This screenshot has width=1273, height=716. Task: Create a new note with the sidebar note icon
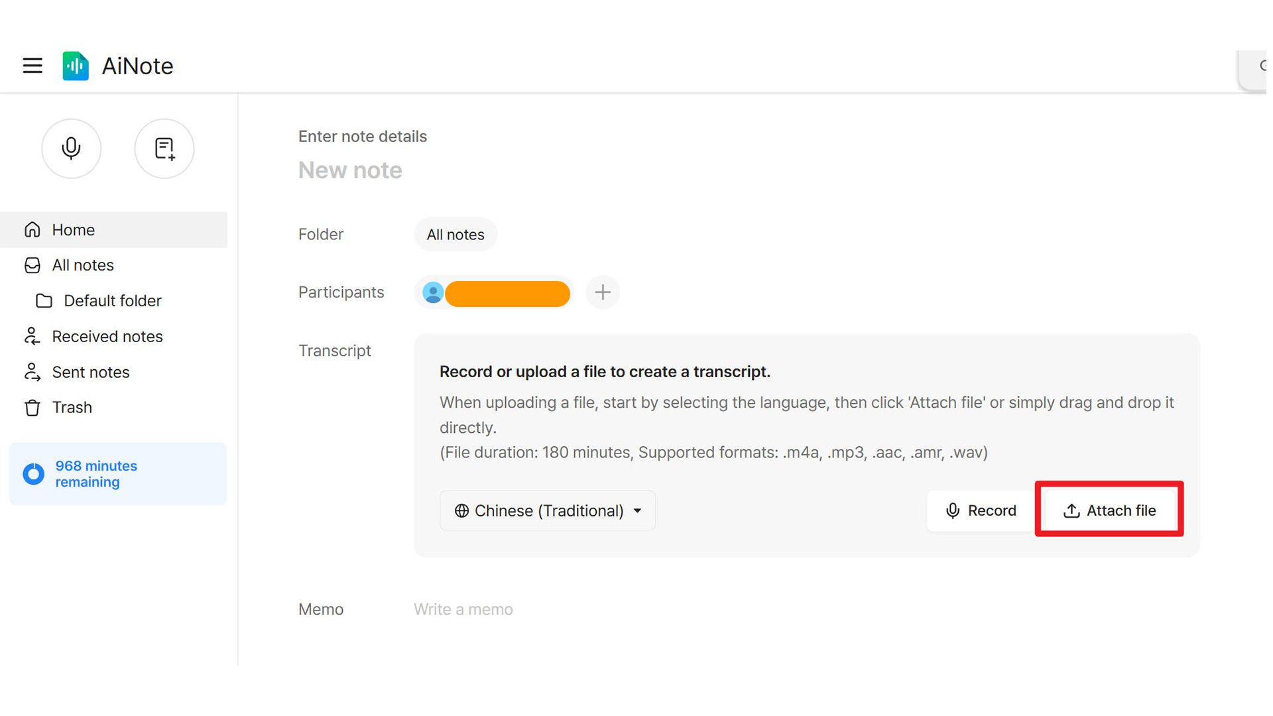coord(164,149)
